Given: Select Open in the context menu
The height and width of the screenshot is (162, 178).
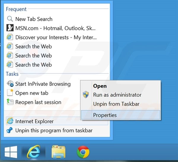Looking at the screenshot, I should (x=120, y=86).
